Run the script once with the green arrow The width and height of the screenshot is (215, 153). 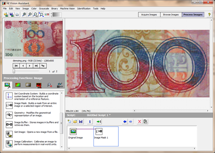coord(99,121)
